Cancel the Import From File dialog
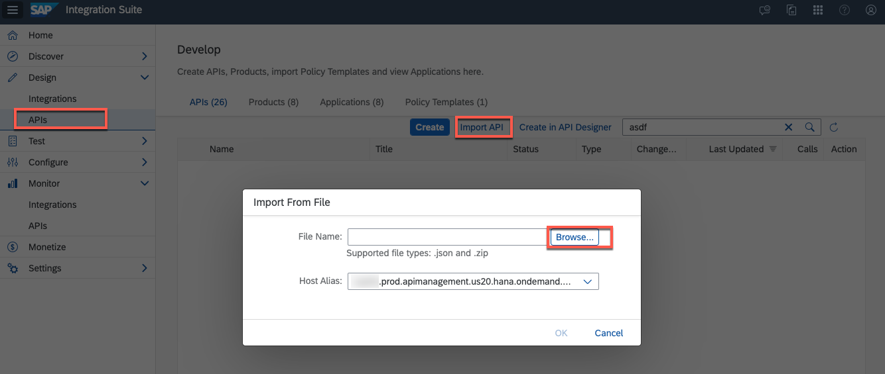Image resolution: width=885 pixels, height=374 pixels. pos(609,333)
